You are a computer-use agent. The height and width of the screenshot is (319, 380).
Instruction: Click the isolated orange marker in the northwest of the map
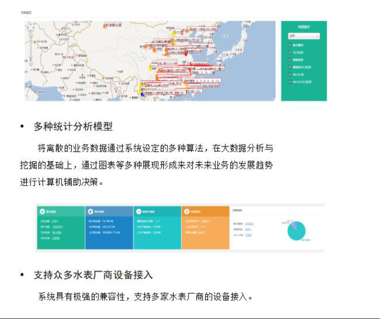click(105, 26)
